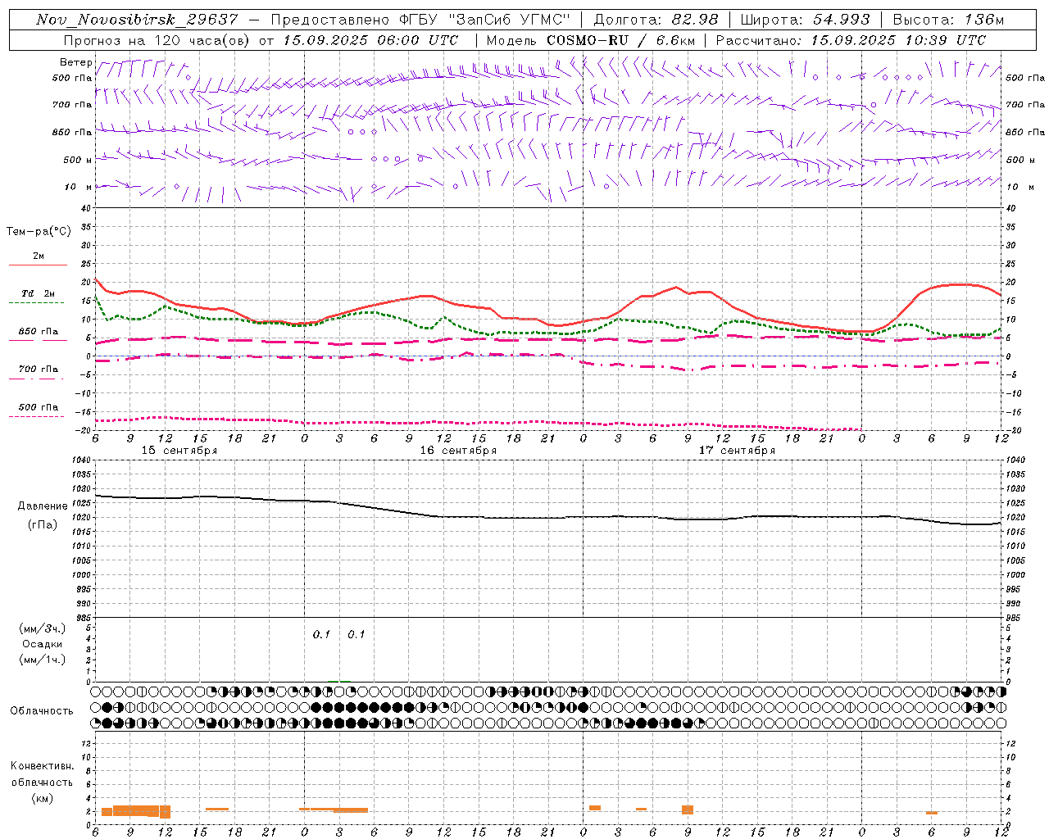1049x839 pixels.
Task: Click the -20 tick on right temperature axis
Action: 1013,430
